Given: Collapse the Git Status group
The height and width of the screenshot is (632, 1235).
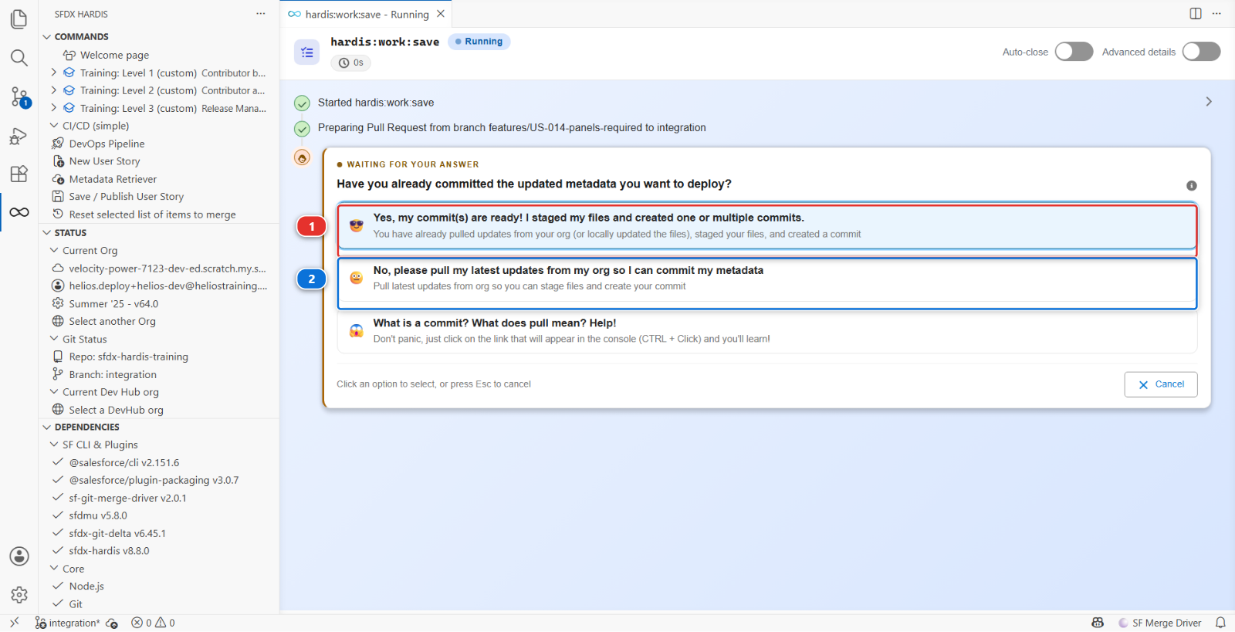Looking at the screenshot, I should pos(54,339).
